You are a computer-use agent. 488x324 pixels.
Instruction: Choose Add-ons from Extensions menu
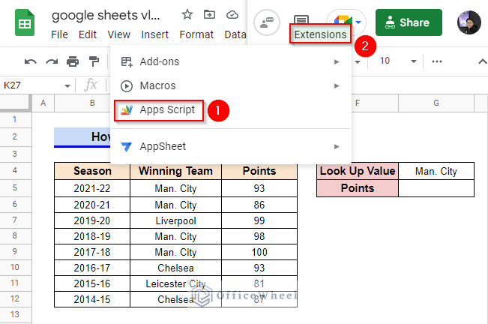point(231,61)
